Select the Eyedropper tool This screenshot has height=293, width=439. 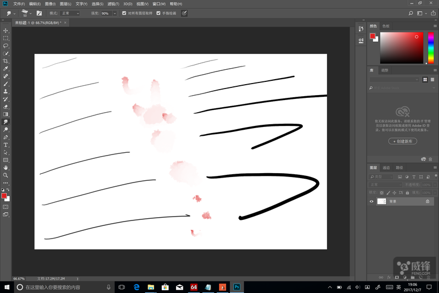[5, 68]
